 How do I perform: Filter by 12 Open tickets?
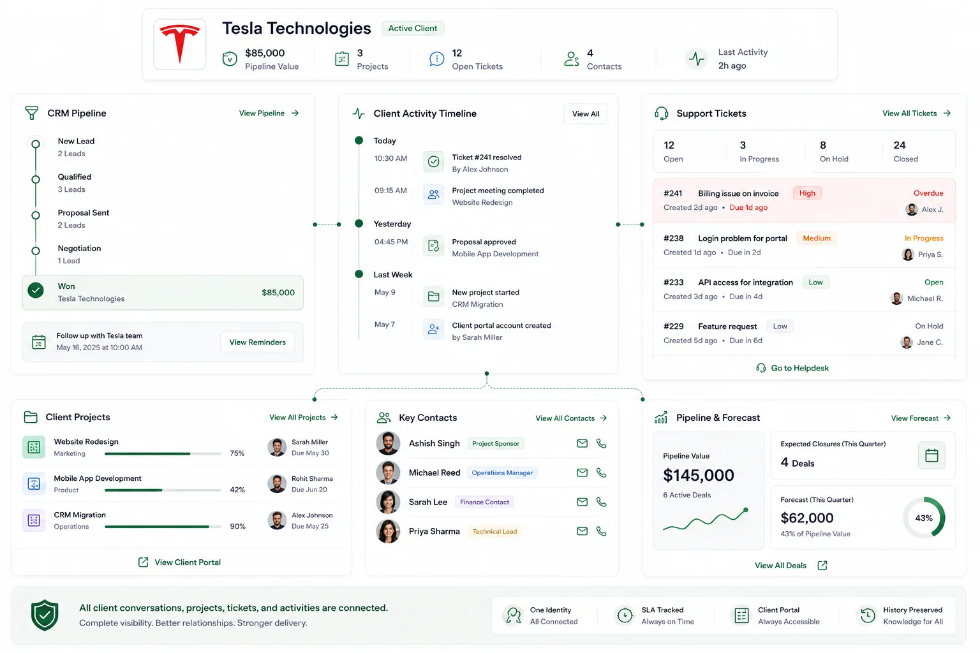673,152
